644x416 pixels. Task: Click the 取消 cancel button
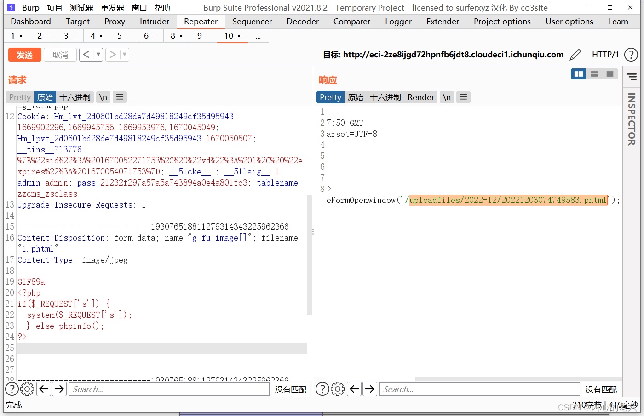click(60, 55)
